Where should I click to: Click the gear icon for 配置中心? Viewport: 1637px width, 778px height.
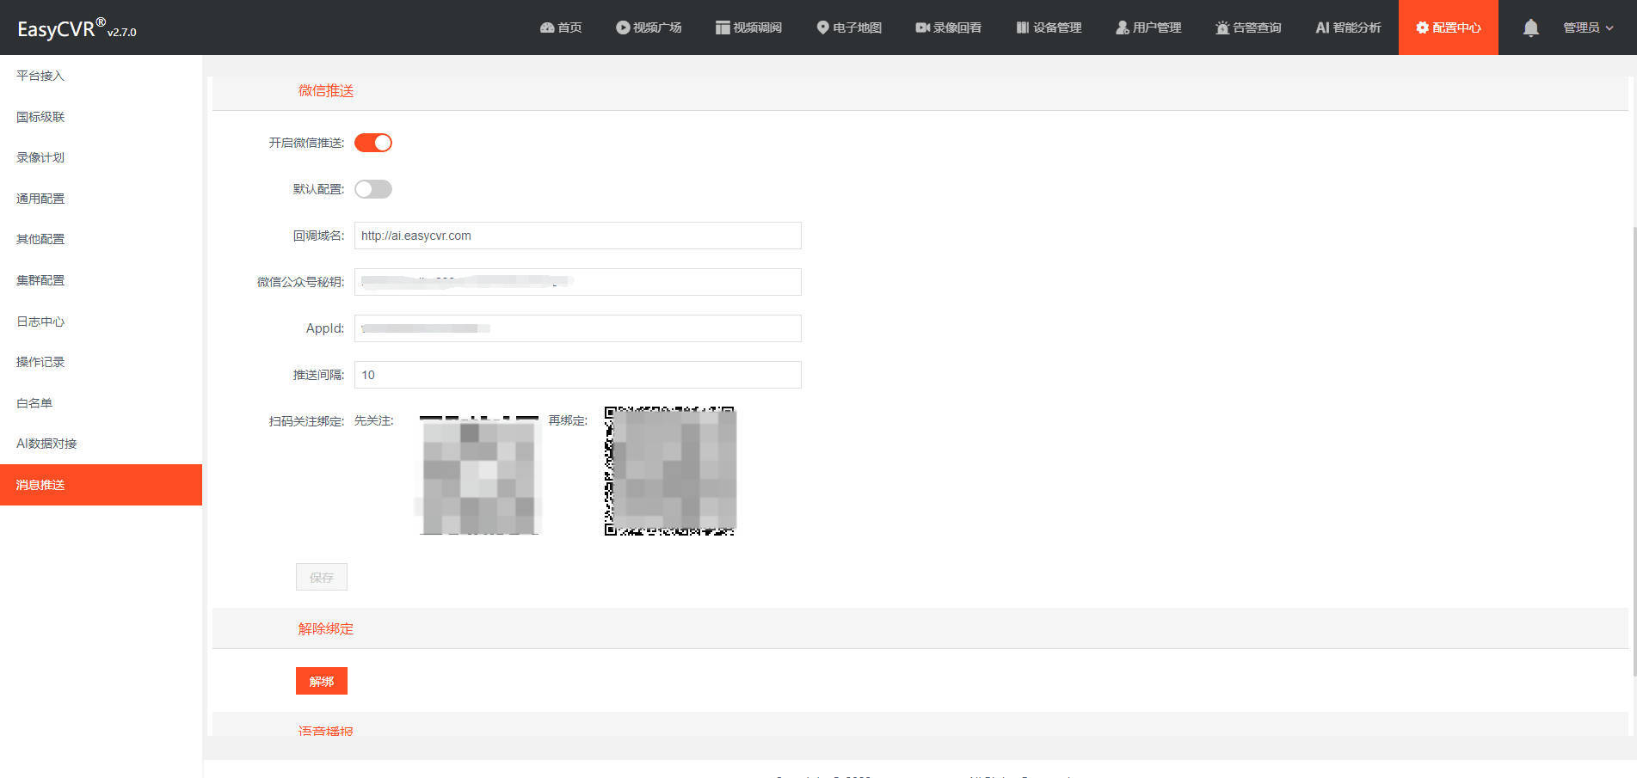pyautogui.click(x=1422, y=28)
